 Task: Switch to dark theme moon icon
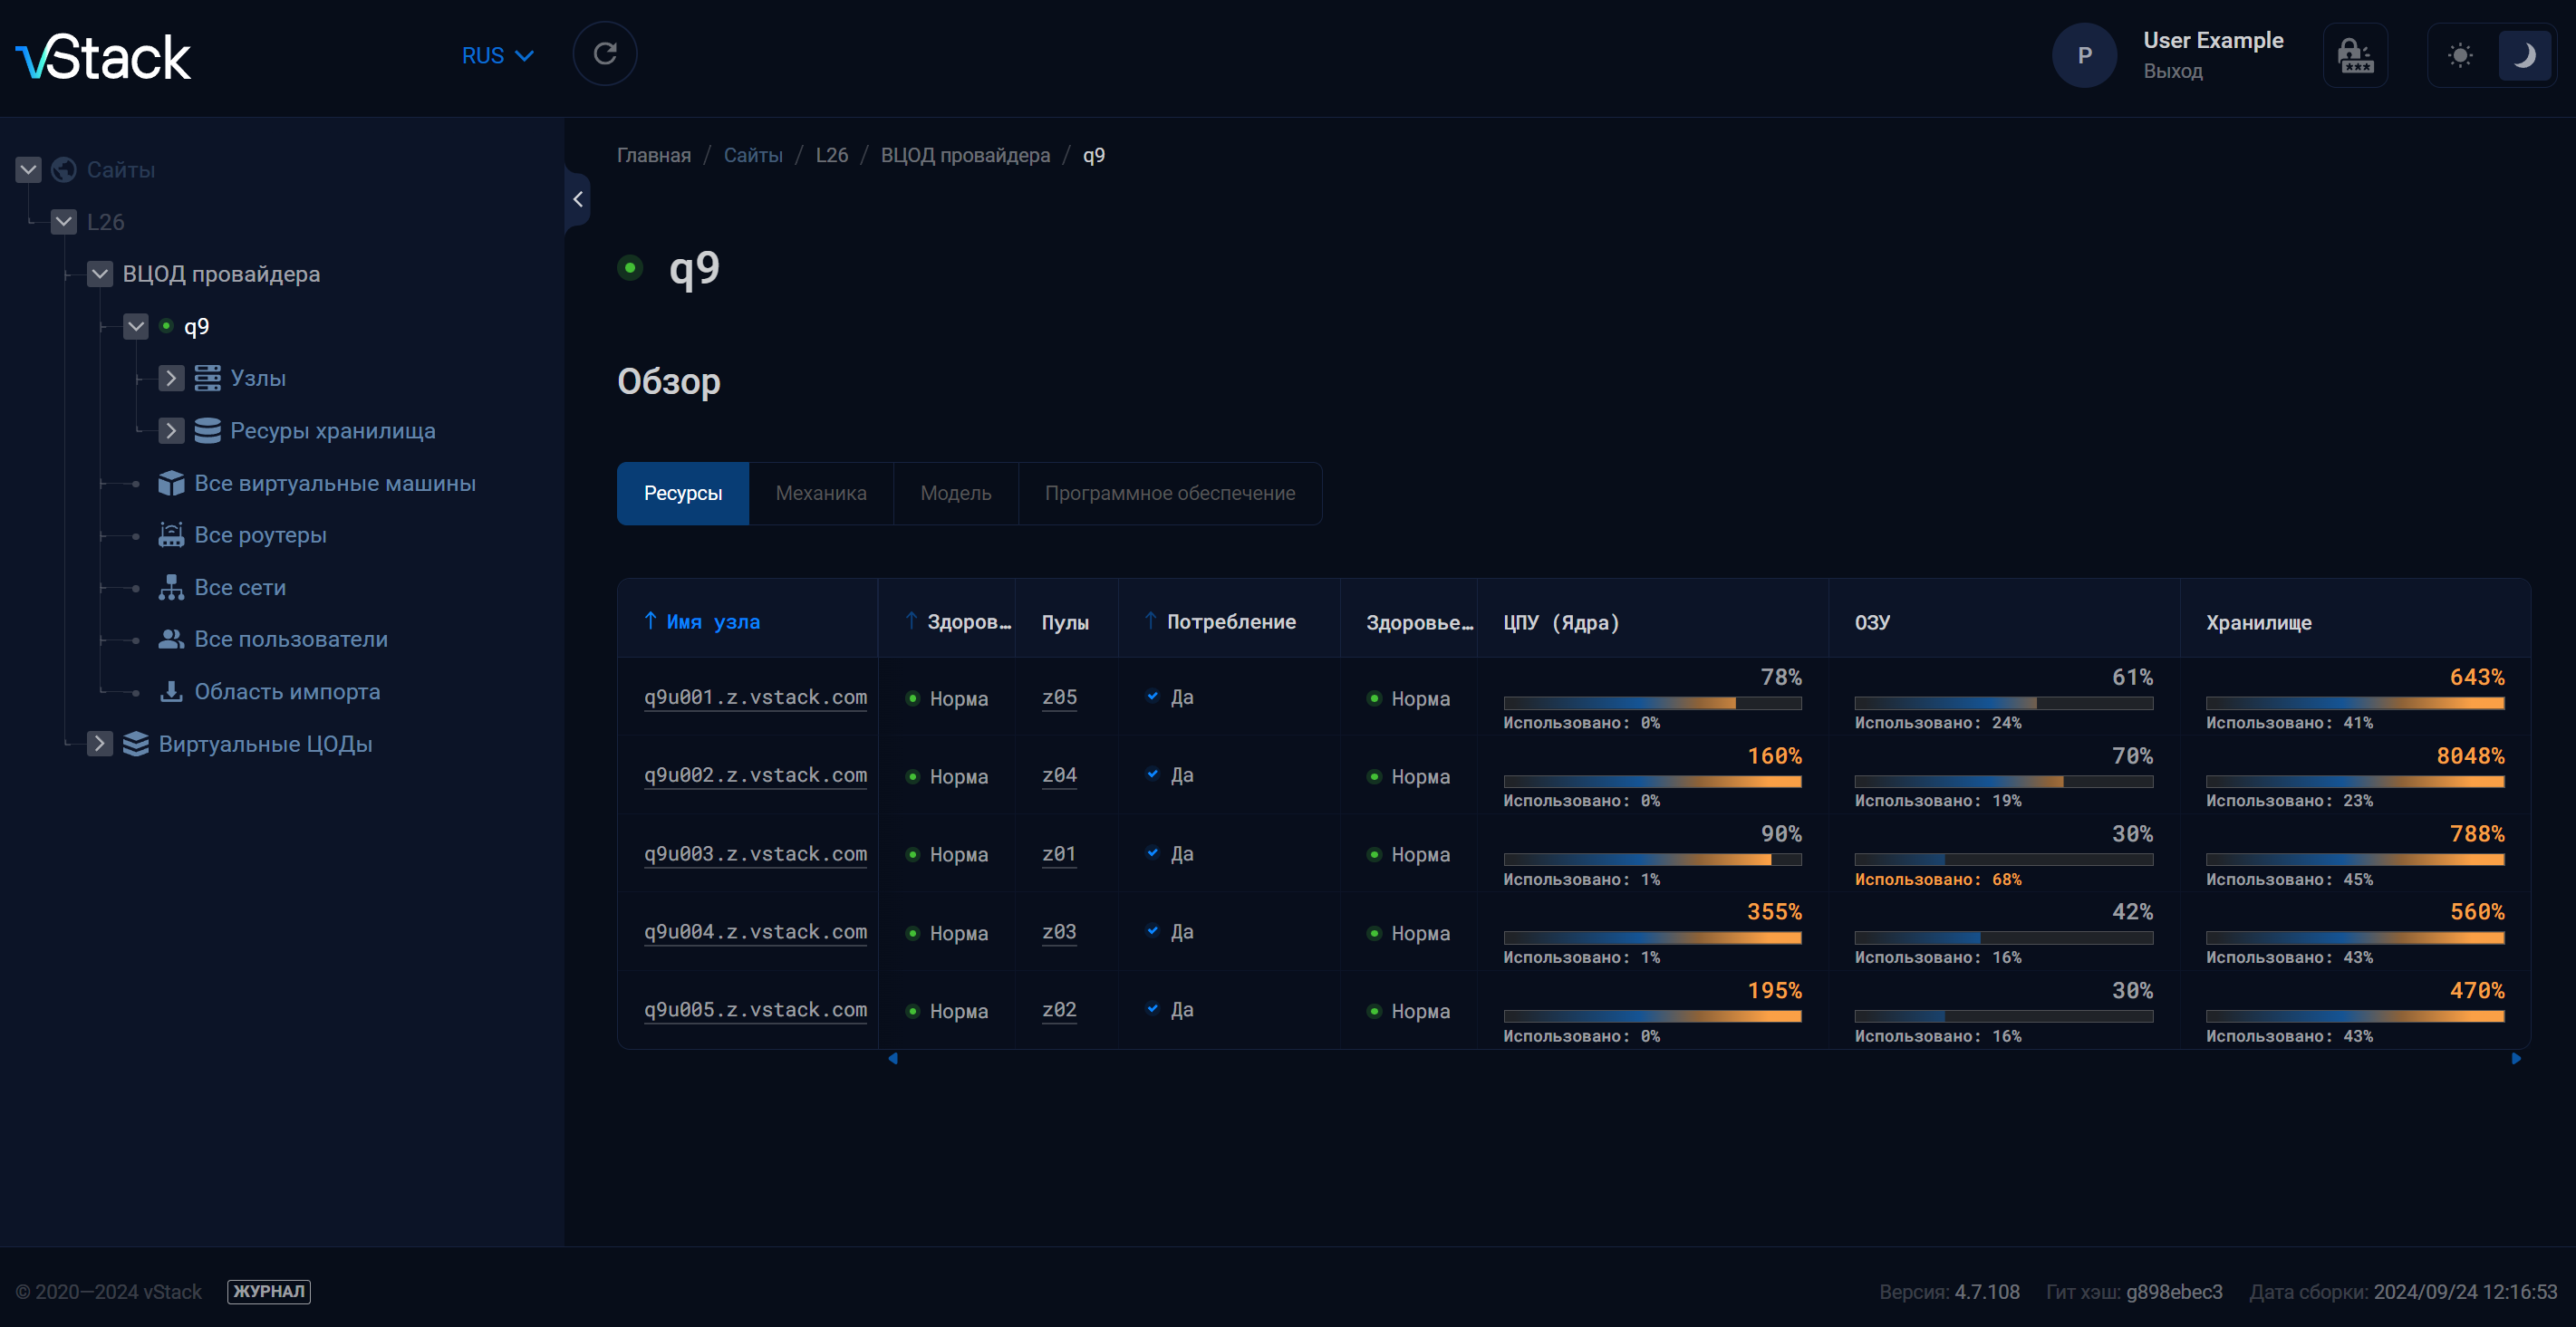pos(2524,55)
